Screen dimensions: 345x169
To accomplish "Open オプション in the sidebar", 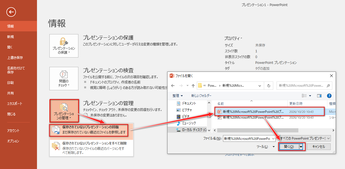I will (18, 141).
